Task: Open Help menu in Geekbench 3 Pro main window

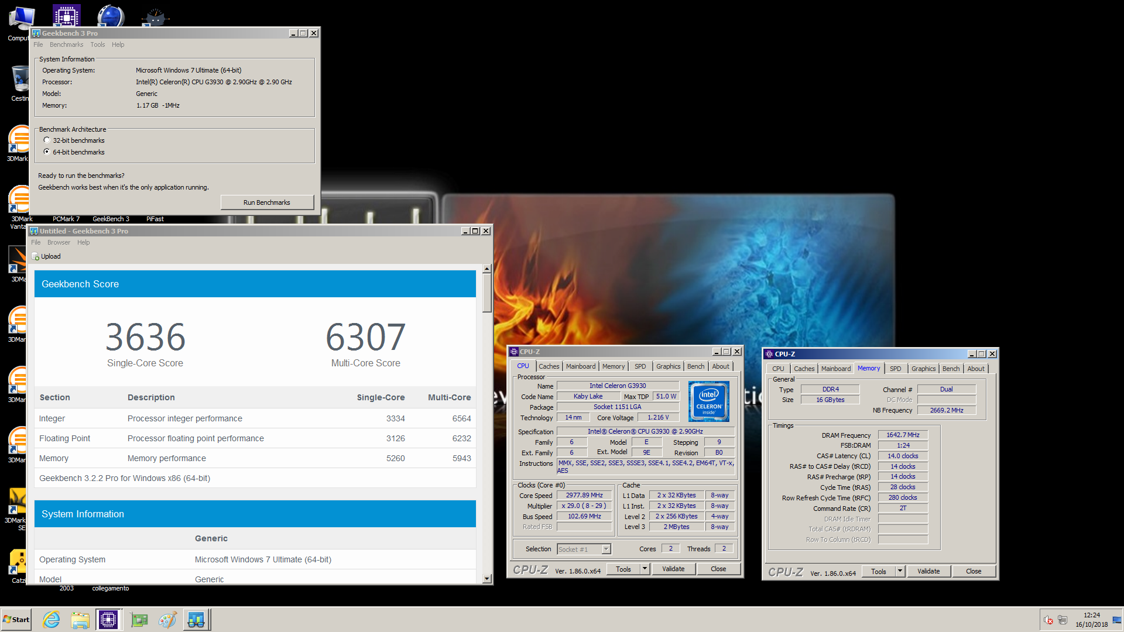Action: pos(118,44)
